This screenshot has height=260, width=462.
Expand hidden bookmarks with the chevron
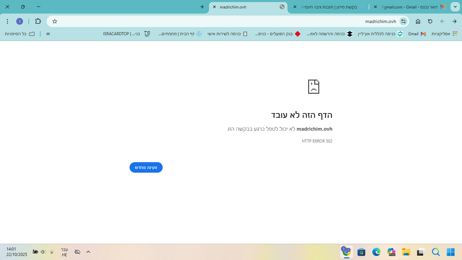48,34
